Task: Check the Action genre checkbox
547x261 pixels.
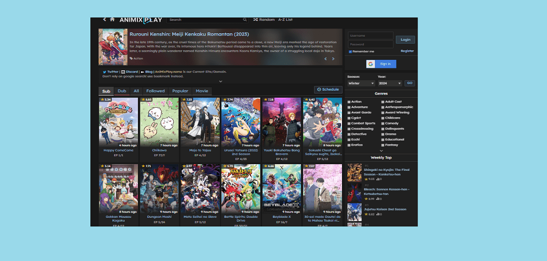Action: point(349,102)
